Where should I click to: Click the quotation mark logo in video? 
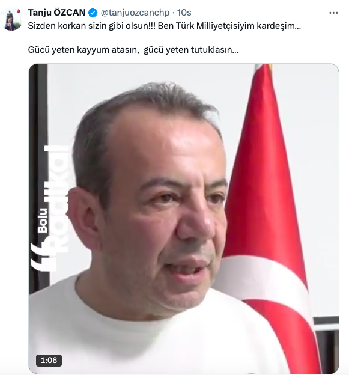pos(43,257)
